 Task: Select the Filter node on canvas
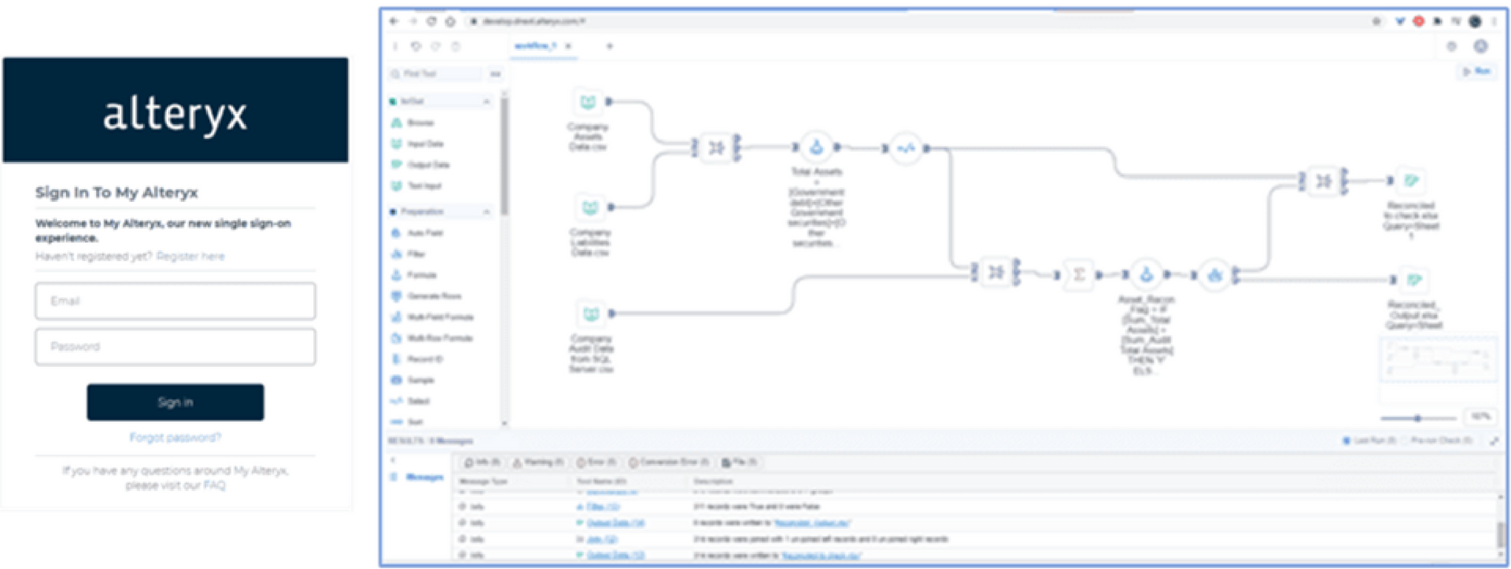tap(1214, 275)
